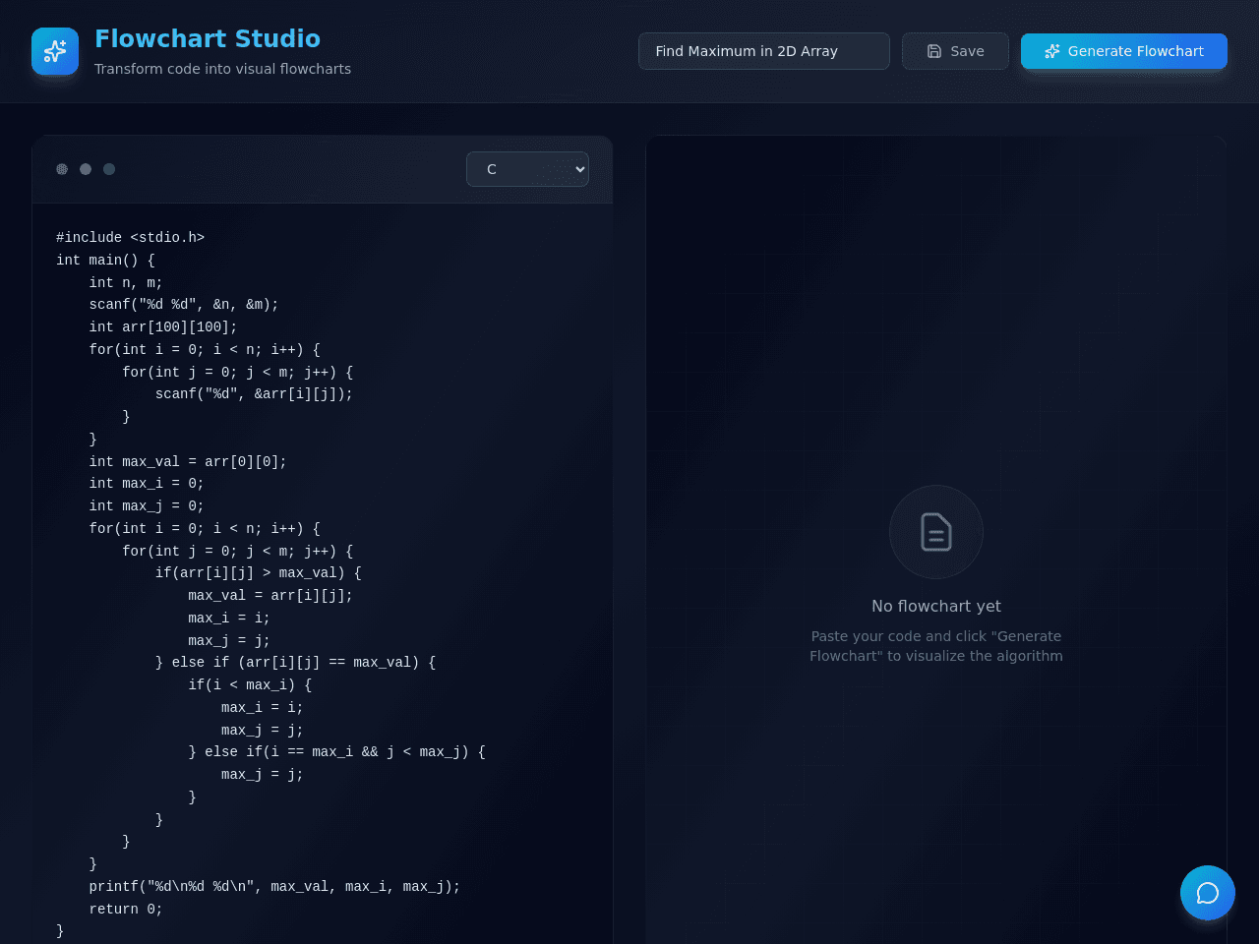Viewport: 1259px width, 944px height.
Task: Click the document icon in empty flowchart panel
Action: pos(936,532)
